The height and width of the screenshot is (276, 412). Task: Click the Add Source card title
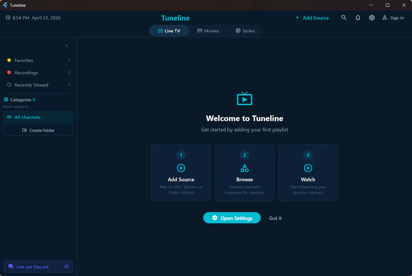[181, 179]
